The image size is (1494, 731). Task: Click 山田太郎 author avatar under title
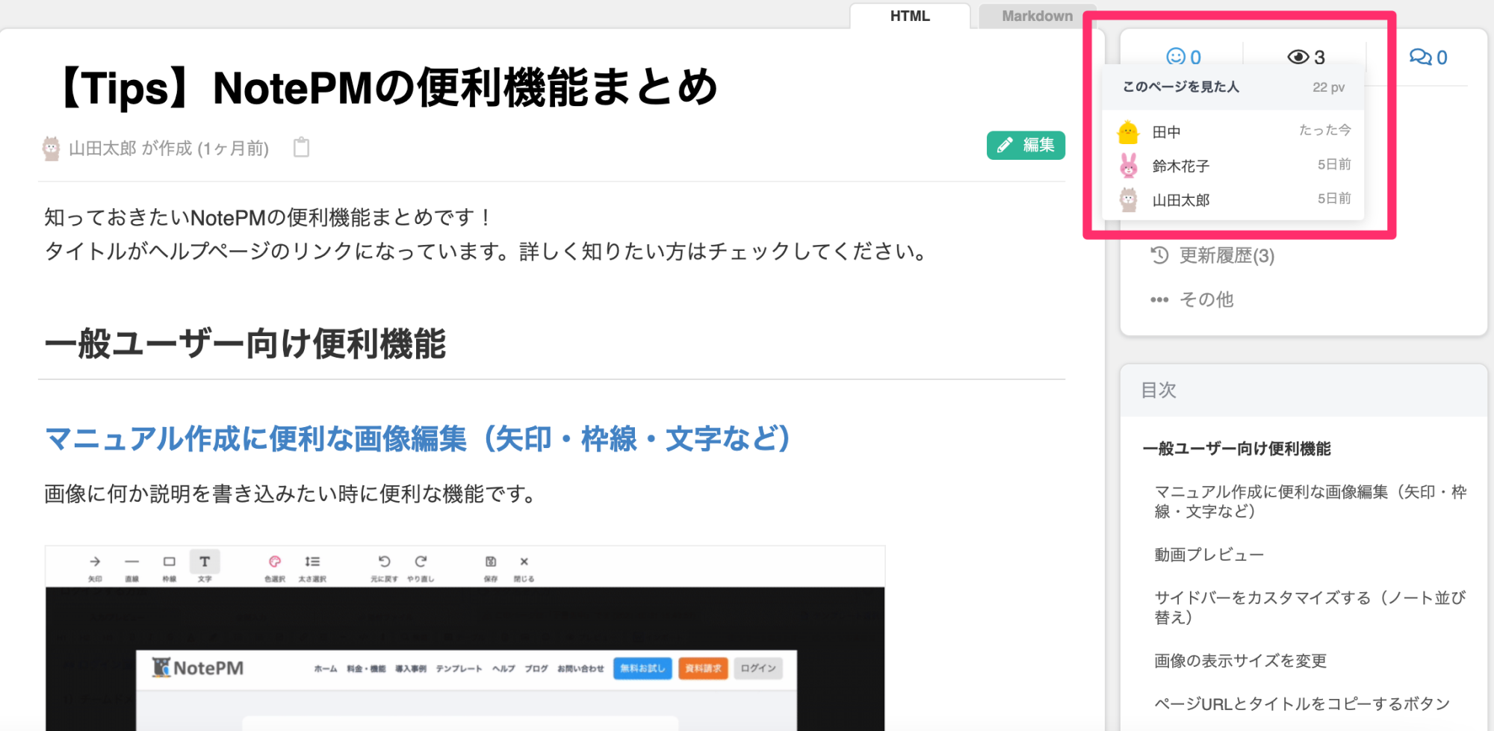pyautogui.click(x=51, y=148)
